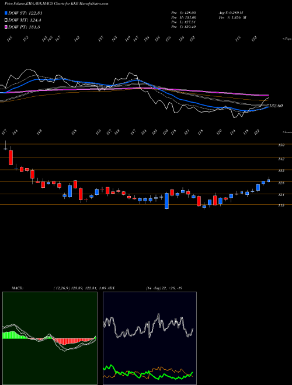Select the 'DOW MT: 124.4' legend text
The height and width of the screenshot is (385, 292).
[x=25, y=20]
